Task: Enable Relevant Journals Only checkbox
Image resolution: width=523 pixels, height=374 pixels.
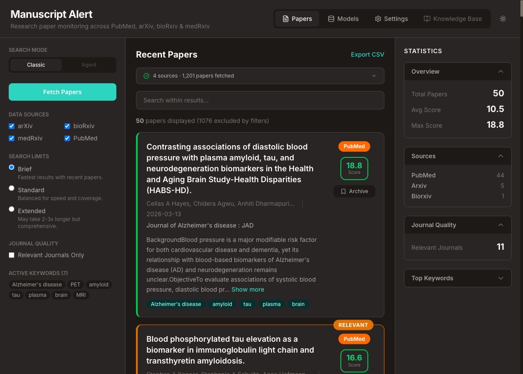Action: [x=12, y=255]
